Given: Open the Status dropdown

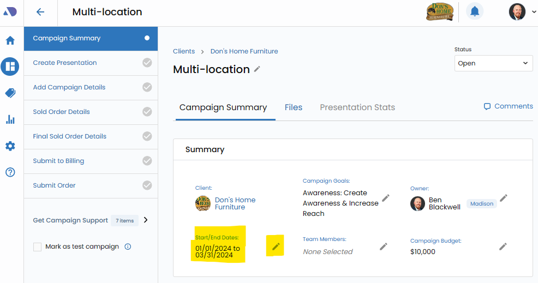Looking at the screenshot, I should click(x=493, y=63).
